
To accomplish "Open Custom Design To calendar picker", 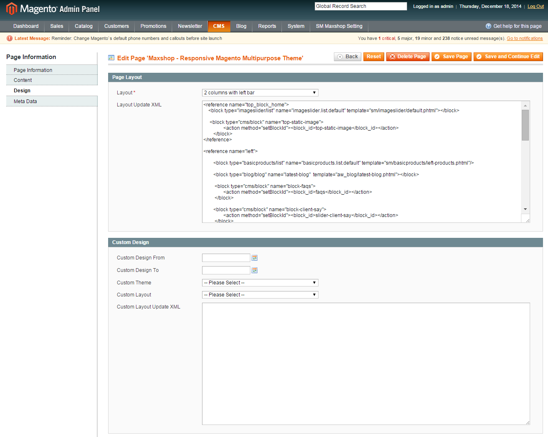I will coord(254,270).
